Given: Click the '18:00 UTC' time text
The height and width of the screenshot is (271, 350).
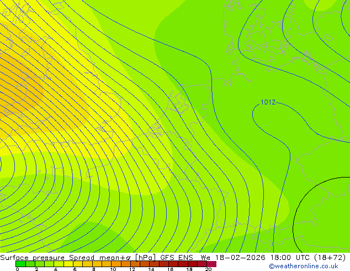Looking at the screenshot, I should pyautogui.click(x=290, y=258).
